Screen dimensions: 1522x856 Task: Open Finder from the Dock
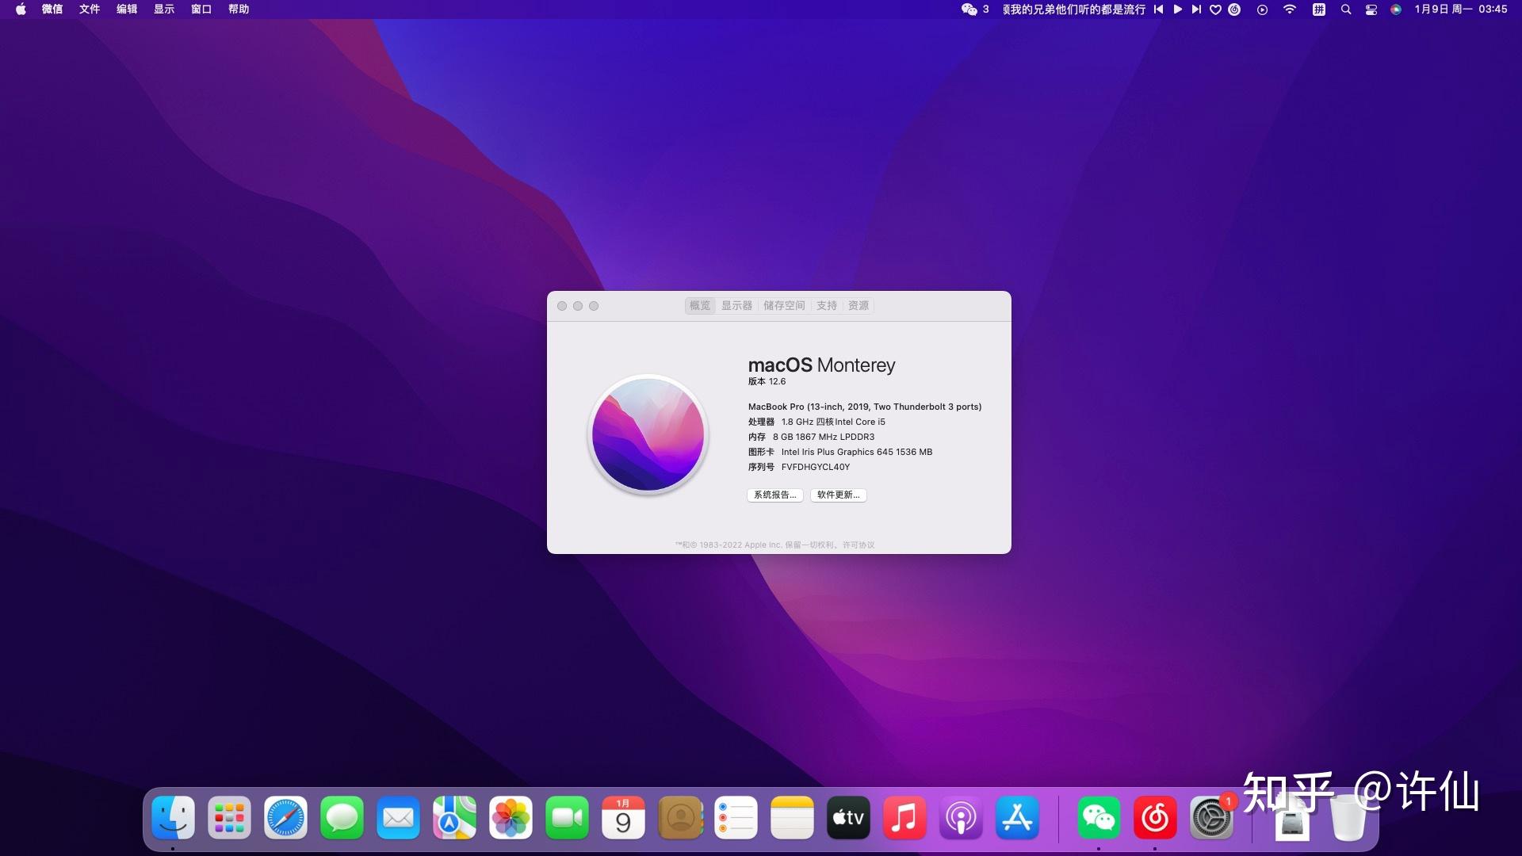coord(173,818)
